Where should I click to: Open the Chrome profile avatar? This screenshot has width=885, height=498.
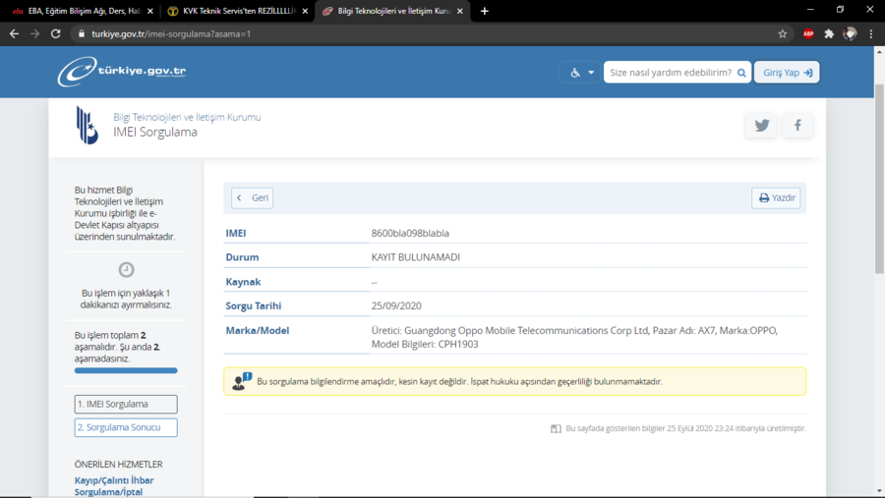pyautogui.click(x=850, y=33)
